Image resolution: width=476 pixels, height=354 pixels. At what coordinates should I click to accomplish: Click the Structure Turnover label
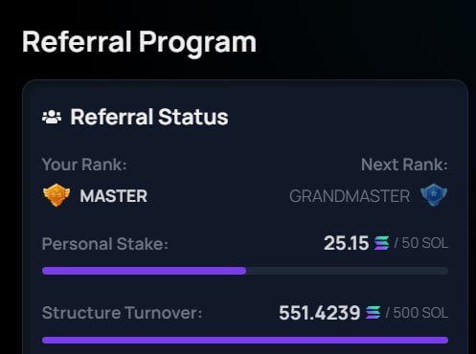[x=122, y=313]
